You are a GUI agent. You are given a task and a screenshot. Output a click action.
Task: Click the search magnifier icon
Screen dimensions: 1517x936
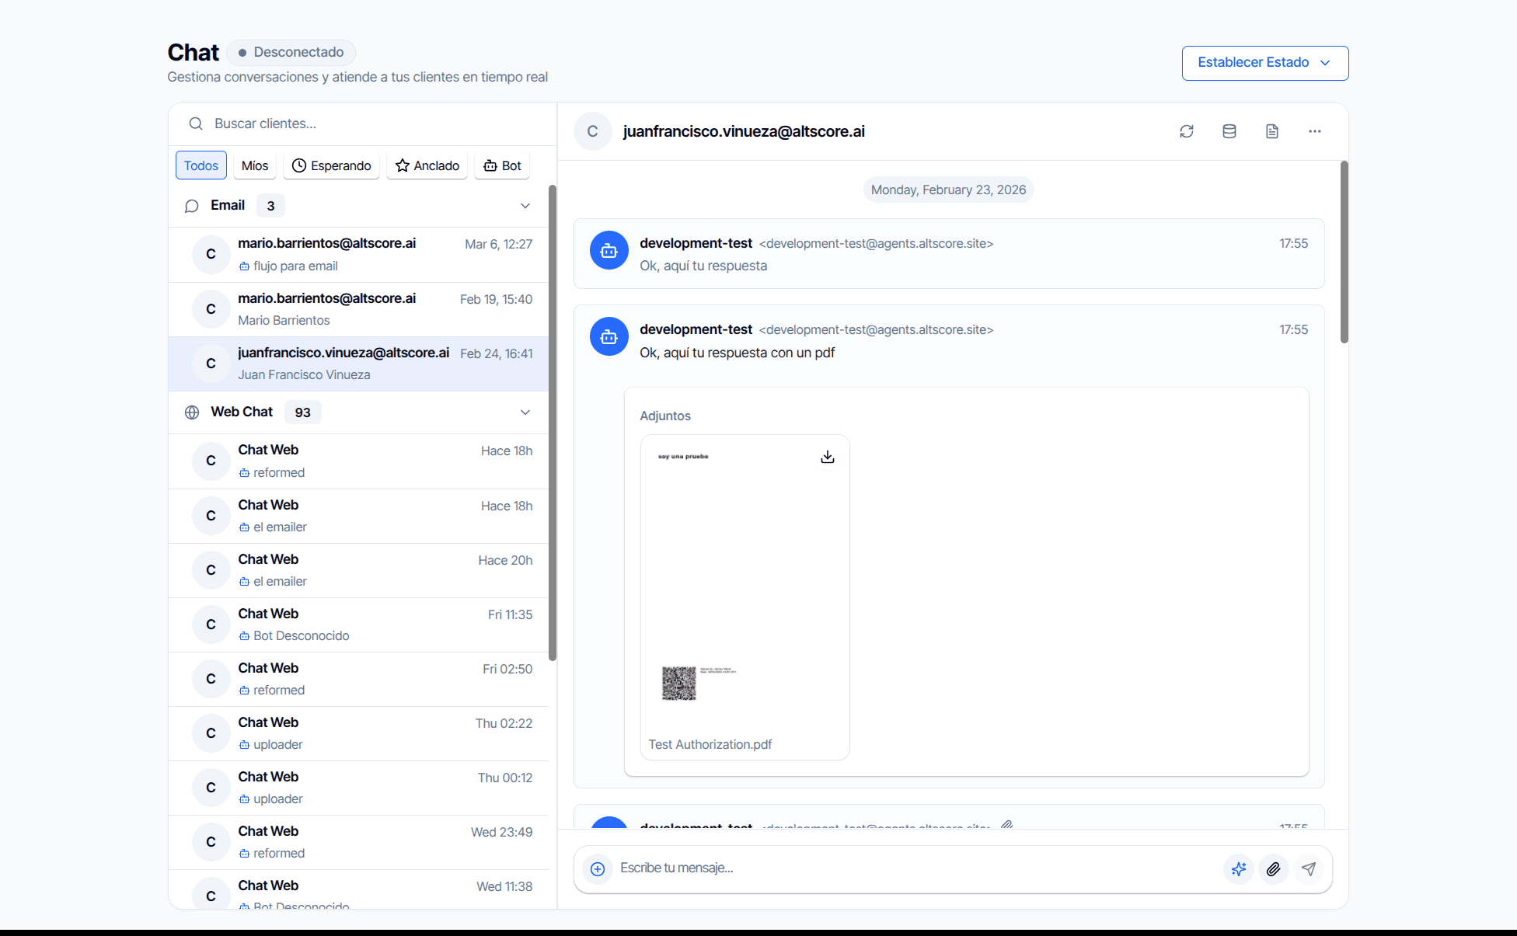click(196, 124)
